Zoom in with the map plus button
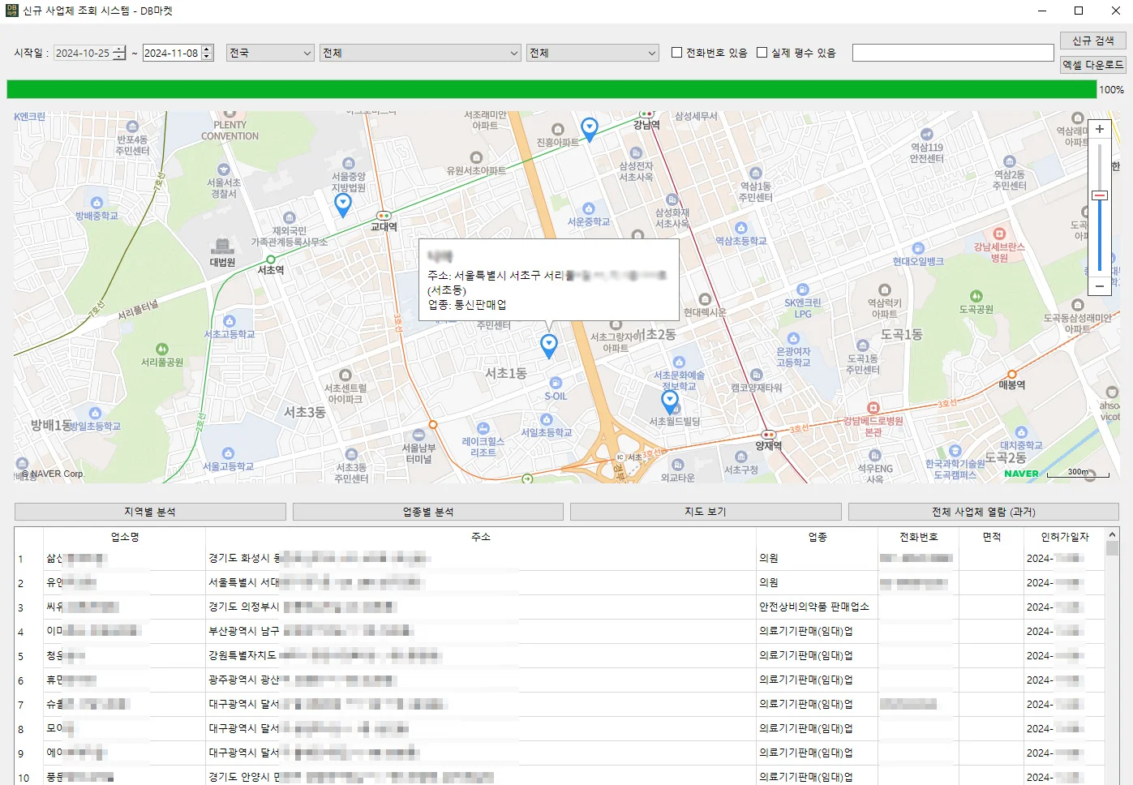The width and height of the screenshot is (1133, 785). [x=1100, y=129]
